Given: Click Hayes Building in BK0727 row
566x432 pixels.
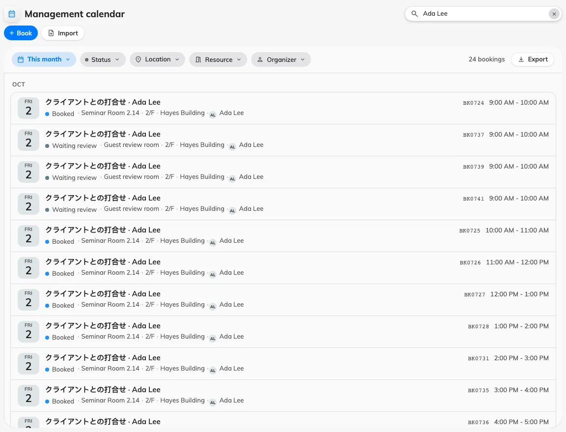Looking at the screenshot, I should 182,305.
